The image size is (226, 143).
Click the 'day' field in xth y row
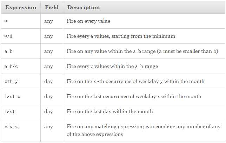pos(48,82)
